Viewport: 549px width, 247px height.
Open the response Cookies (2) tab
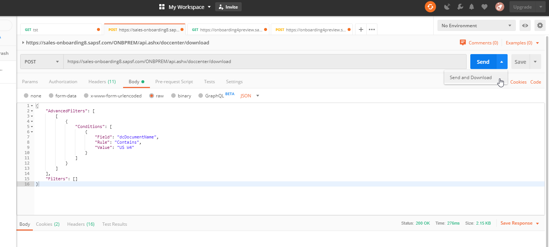click(48, 224)
